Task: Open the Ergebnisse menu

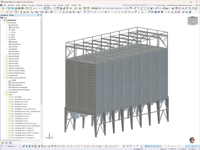Action: pos(47,5)
